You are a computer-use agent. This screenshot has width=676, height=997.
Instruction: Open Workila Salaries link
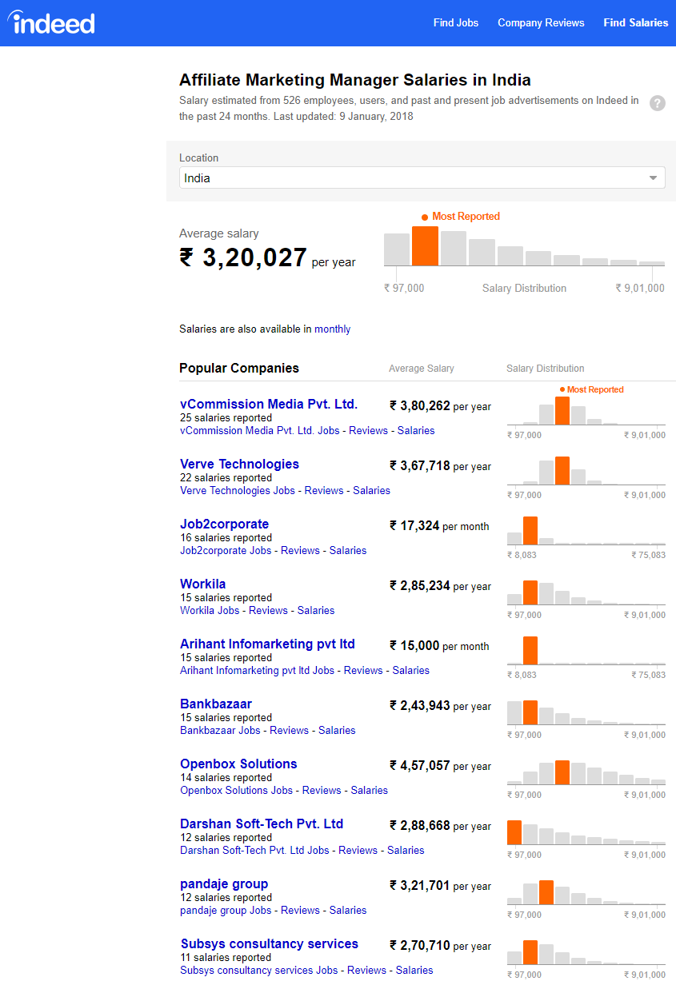tap(316, 610)
